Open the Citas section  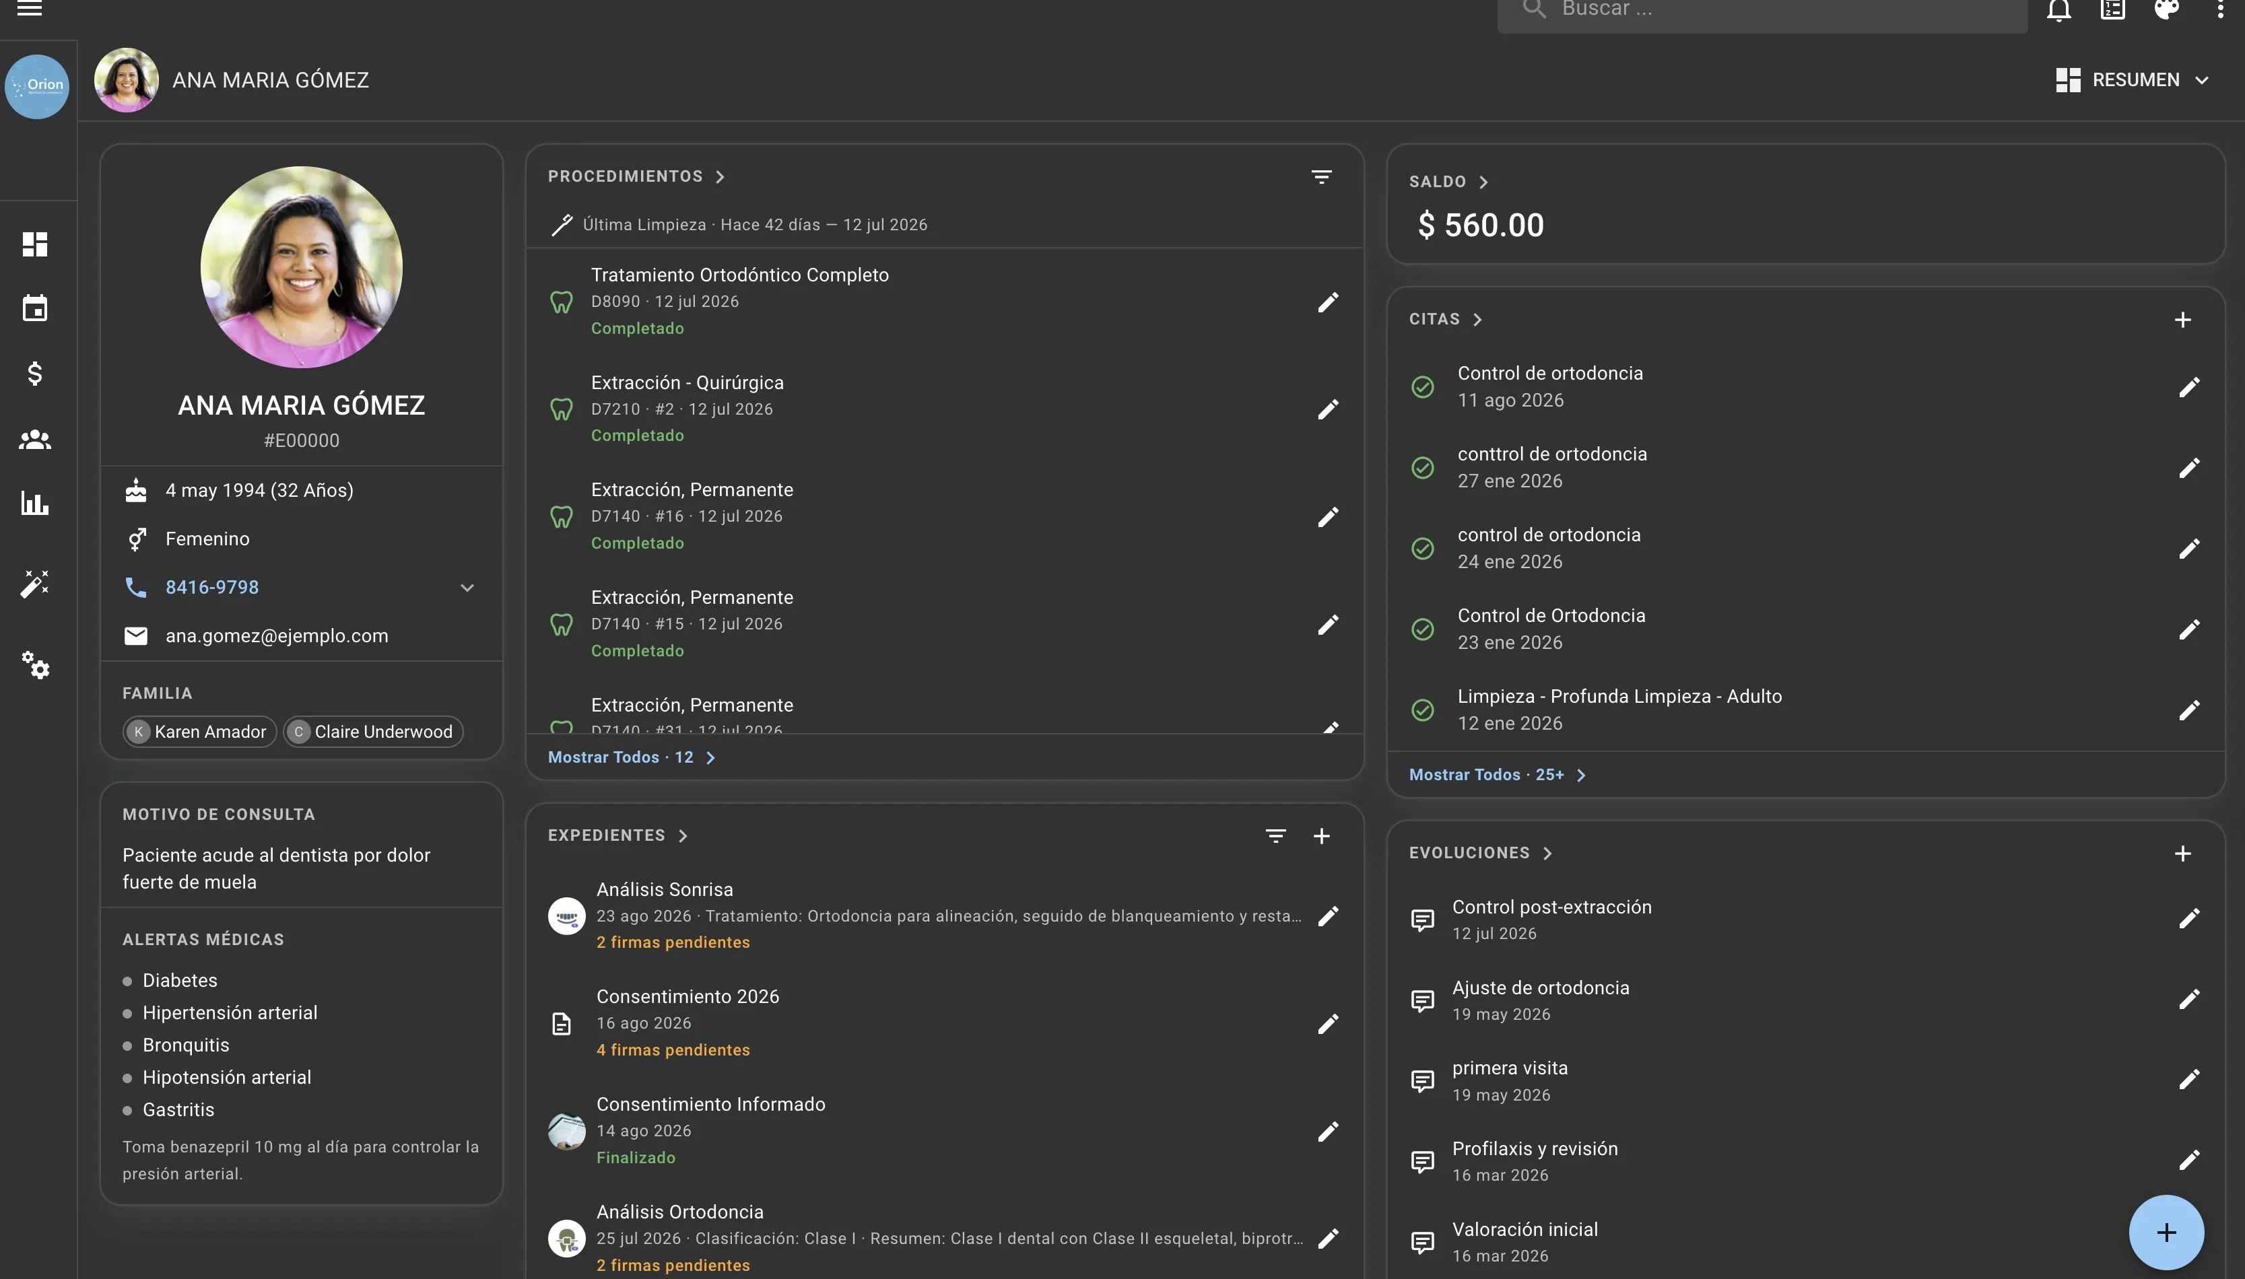[1446, 320]
